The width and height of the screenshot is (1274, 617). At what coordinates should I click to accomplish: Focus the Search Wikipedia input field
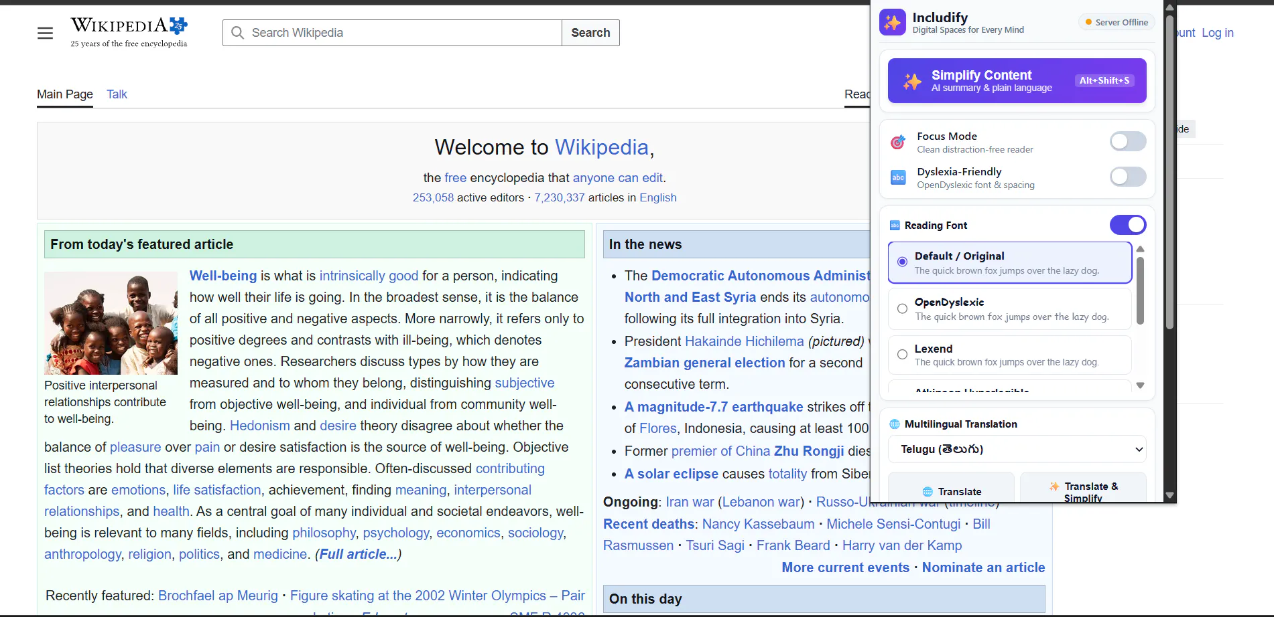[392, 33]
